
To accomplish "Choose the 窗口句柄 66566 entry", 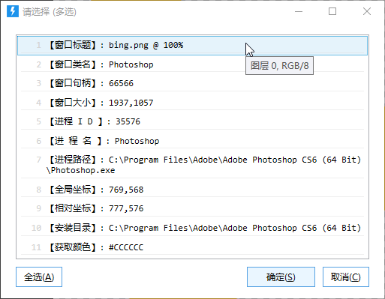I will tap(192, 83).
